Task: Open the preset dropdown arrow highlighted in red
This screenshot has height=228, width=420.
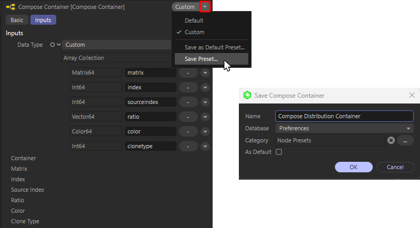Action: coord(205,7)
